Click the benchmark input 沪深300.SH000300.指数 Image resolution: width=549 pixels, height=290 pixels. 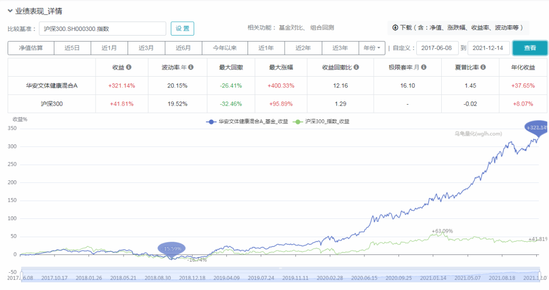click(x=103, y=28)
